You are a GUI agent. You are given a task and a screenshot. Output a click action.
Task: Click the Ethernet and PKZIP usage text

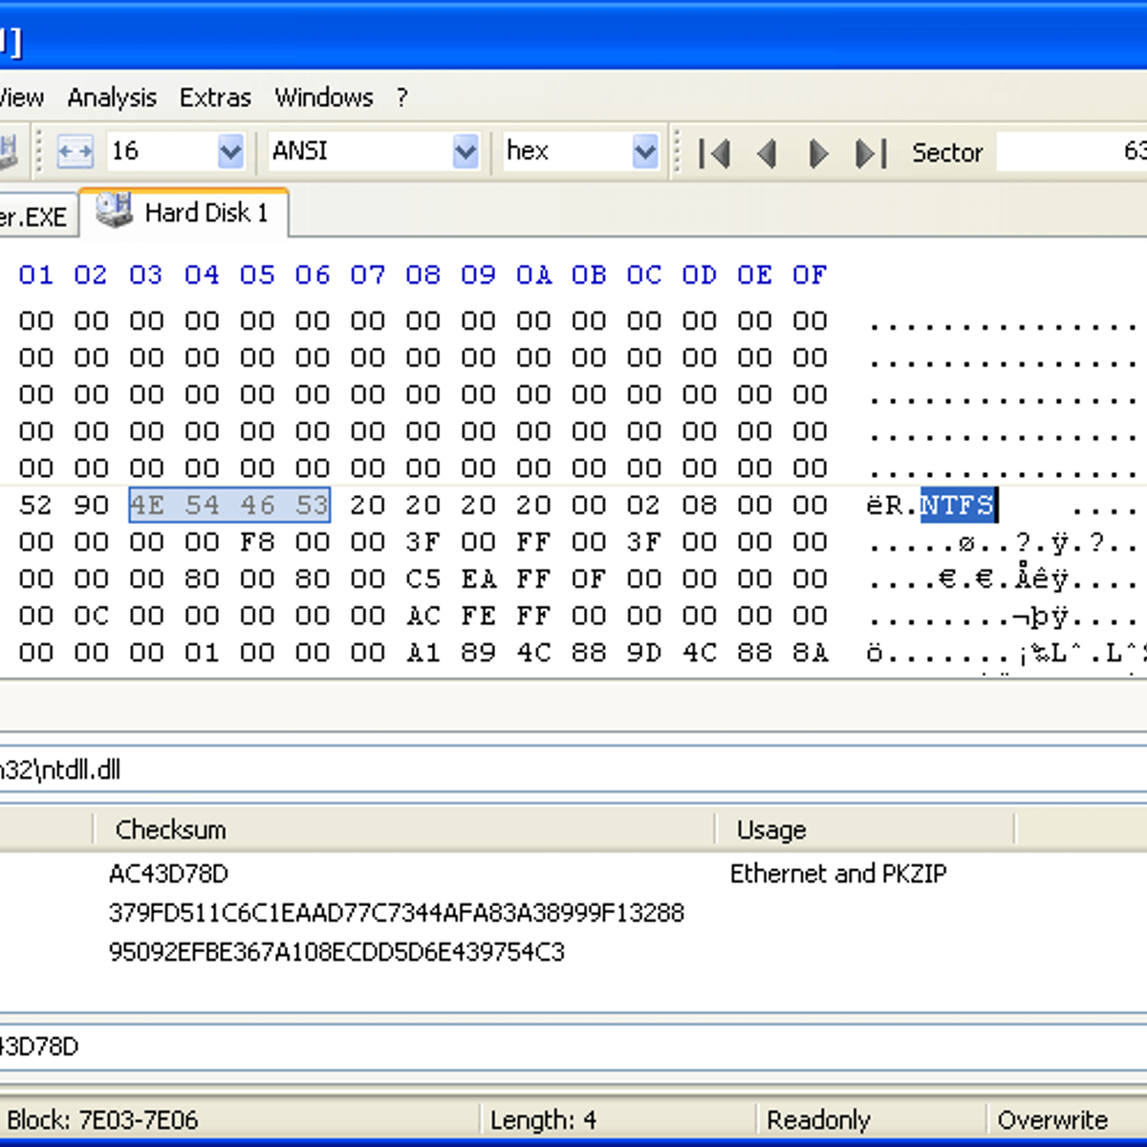point(838,874)
